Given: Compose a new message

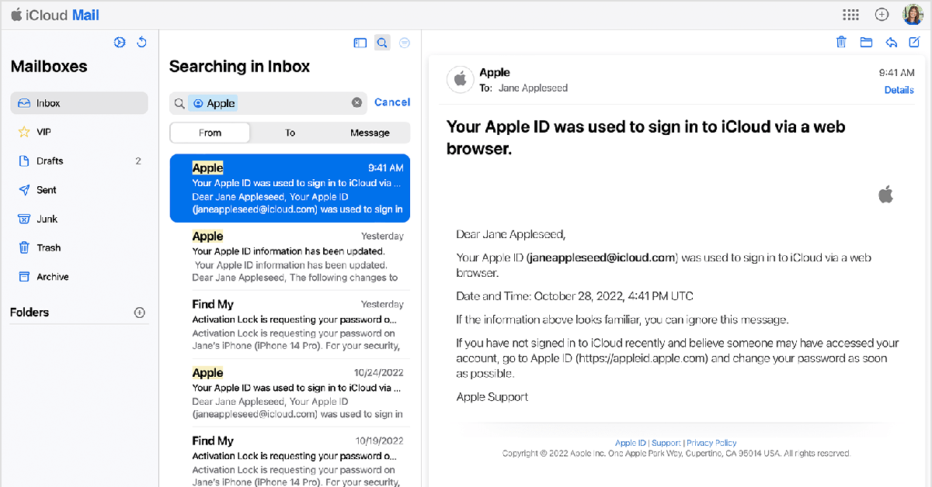Looking at the screenshot, I should (914, 42).
